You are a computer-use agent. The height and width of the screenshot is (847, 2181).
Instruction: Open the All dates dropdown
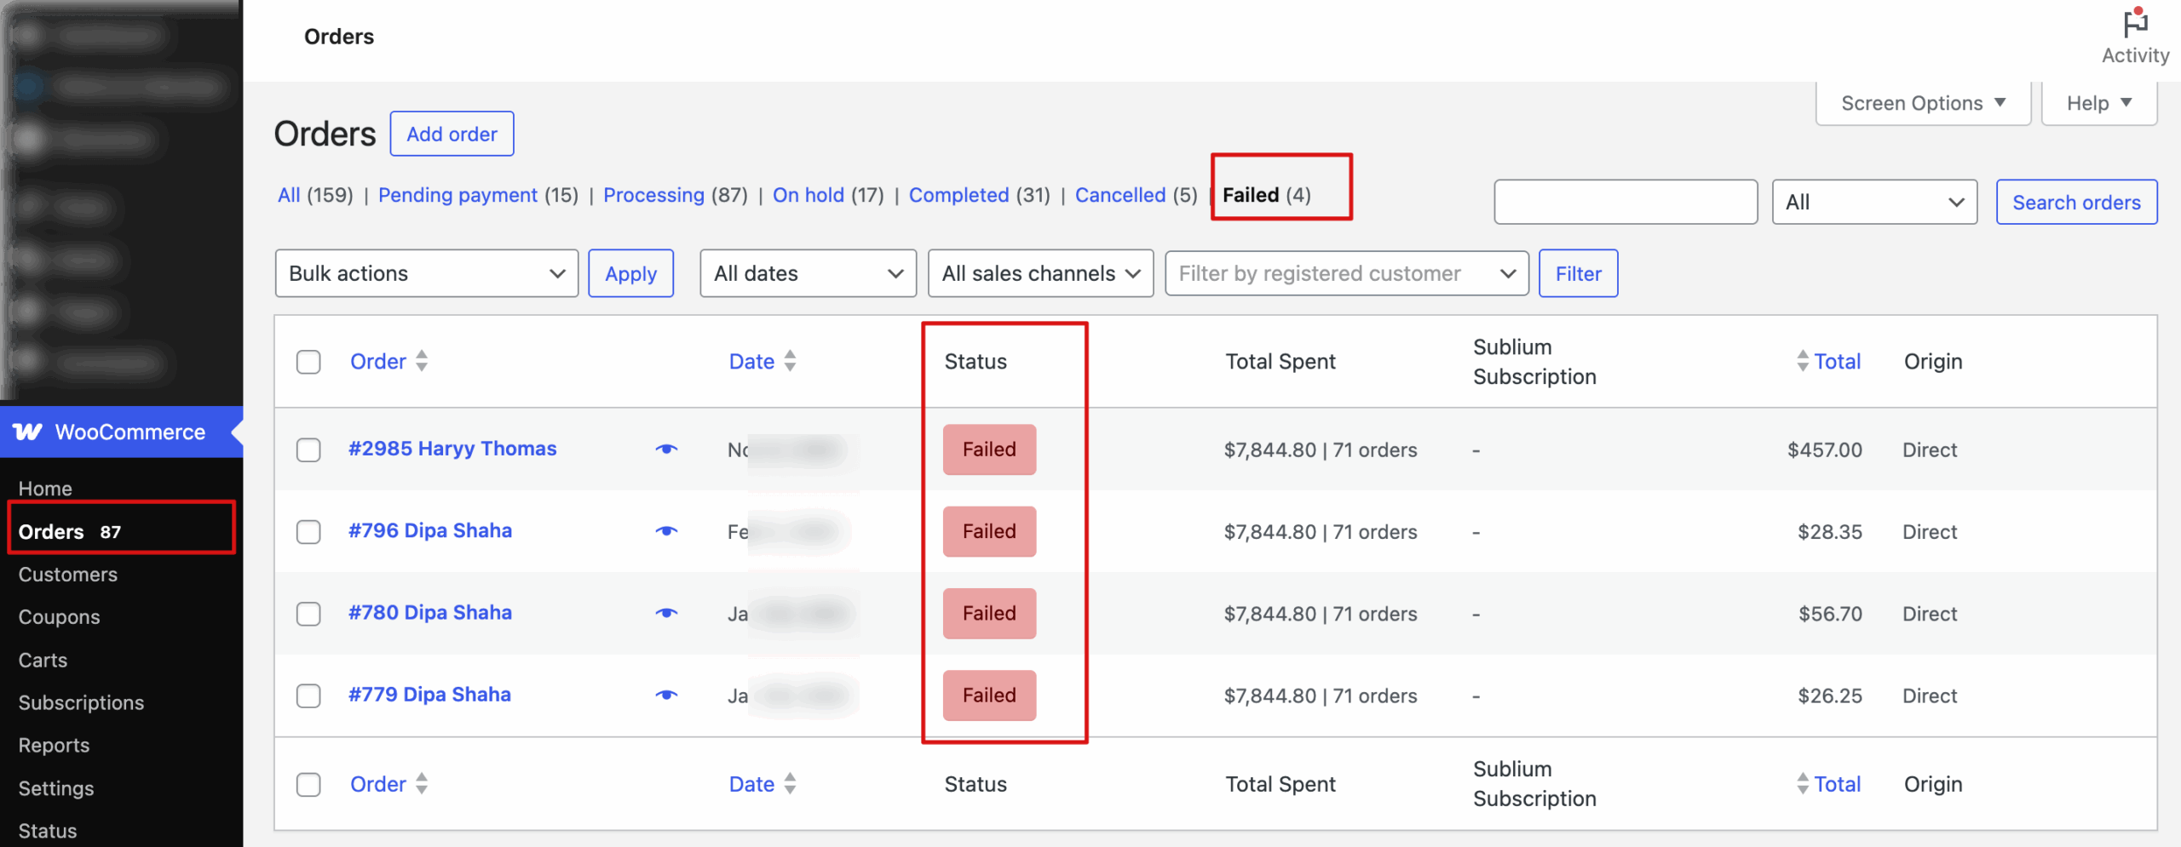[806, 273]
